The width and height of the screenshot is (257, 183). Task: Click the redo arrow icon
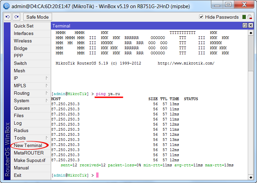pos(16,17)
